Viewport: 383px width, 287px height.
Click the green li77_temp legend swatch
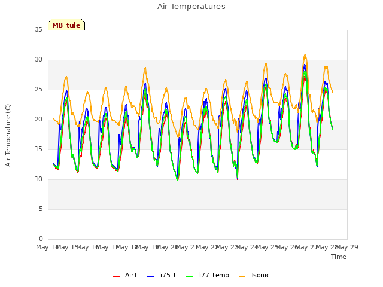click(x=190, y=276)
